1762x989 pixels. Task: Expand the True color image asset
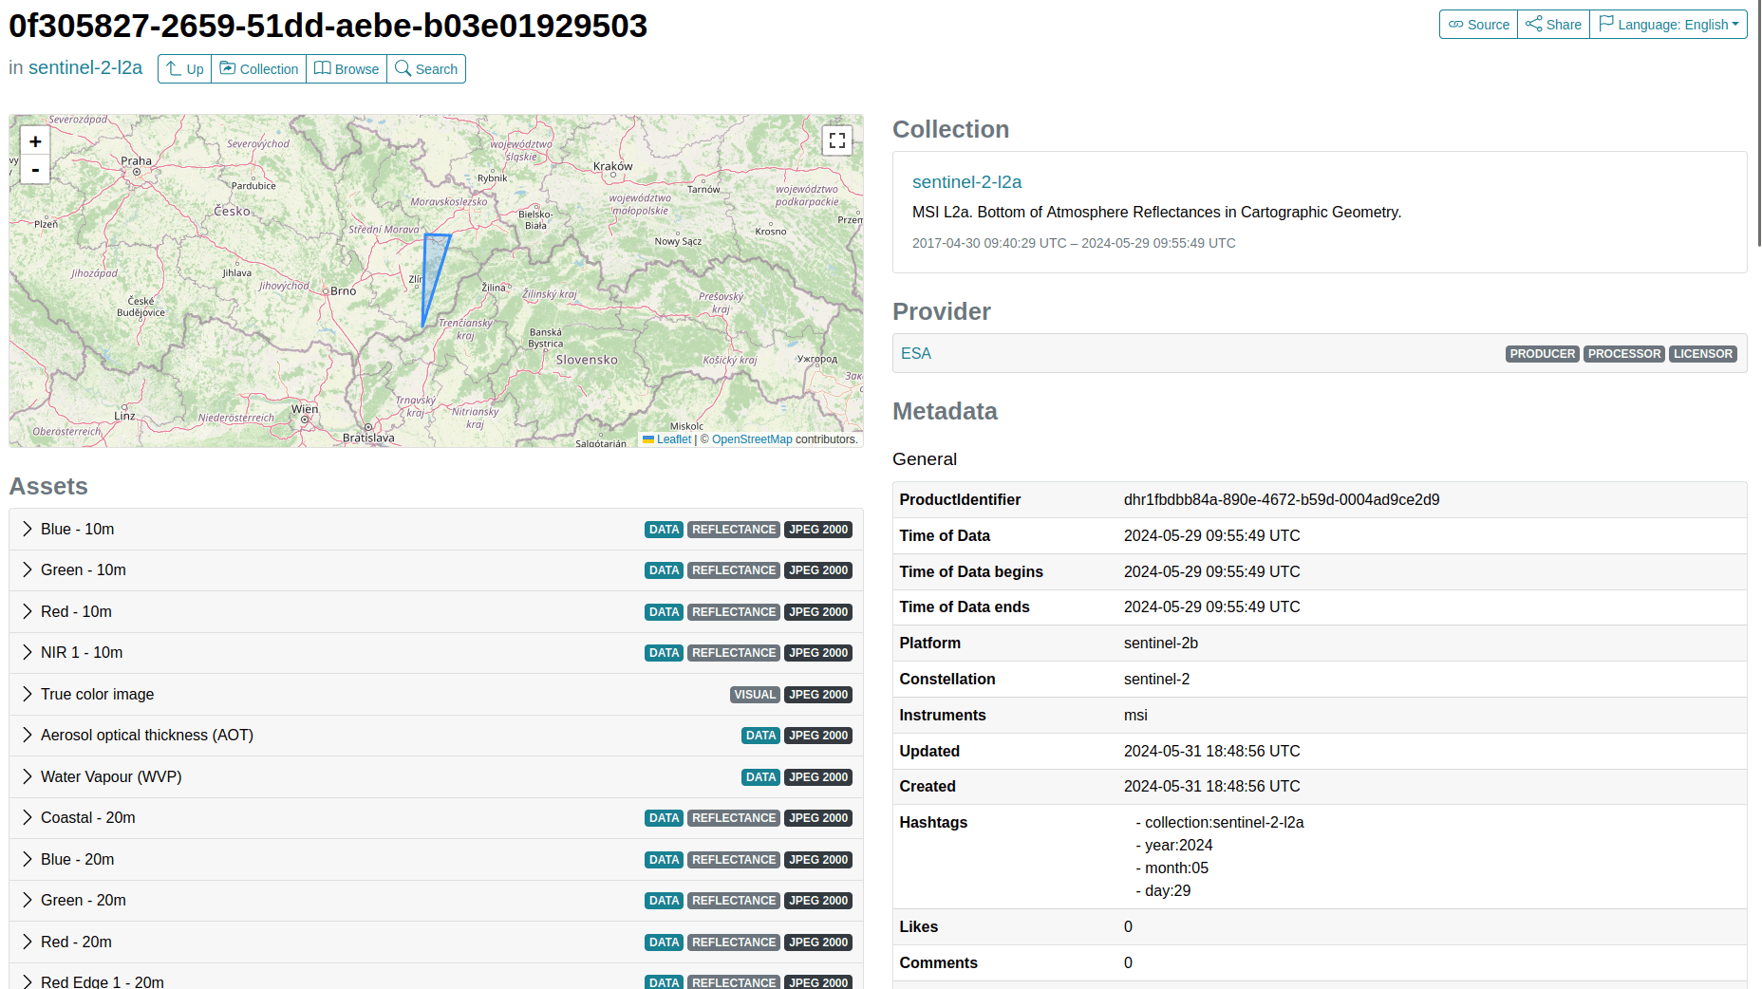pos(97,695)
